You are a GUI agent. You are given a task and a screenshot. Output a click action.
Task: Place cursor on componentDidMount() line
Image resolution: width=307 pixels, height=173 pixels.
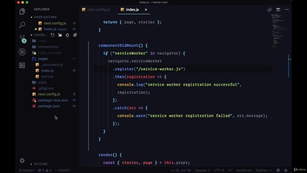tap(123, 46)
